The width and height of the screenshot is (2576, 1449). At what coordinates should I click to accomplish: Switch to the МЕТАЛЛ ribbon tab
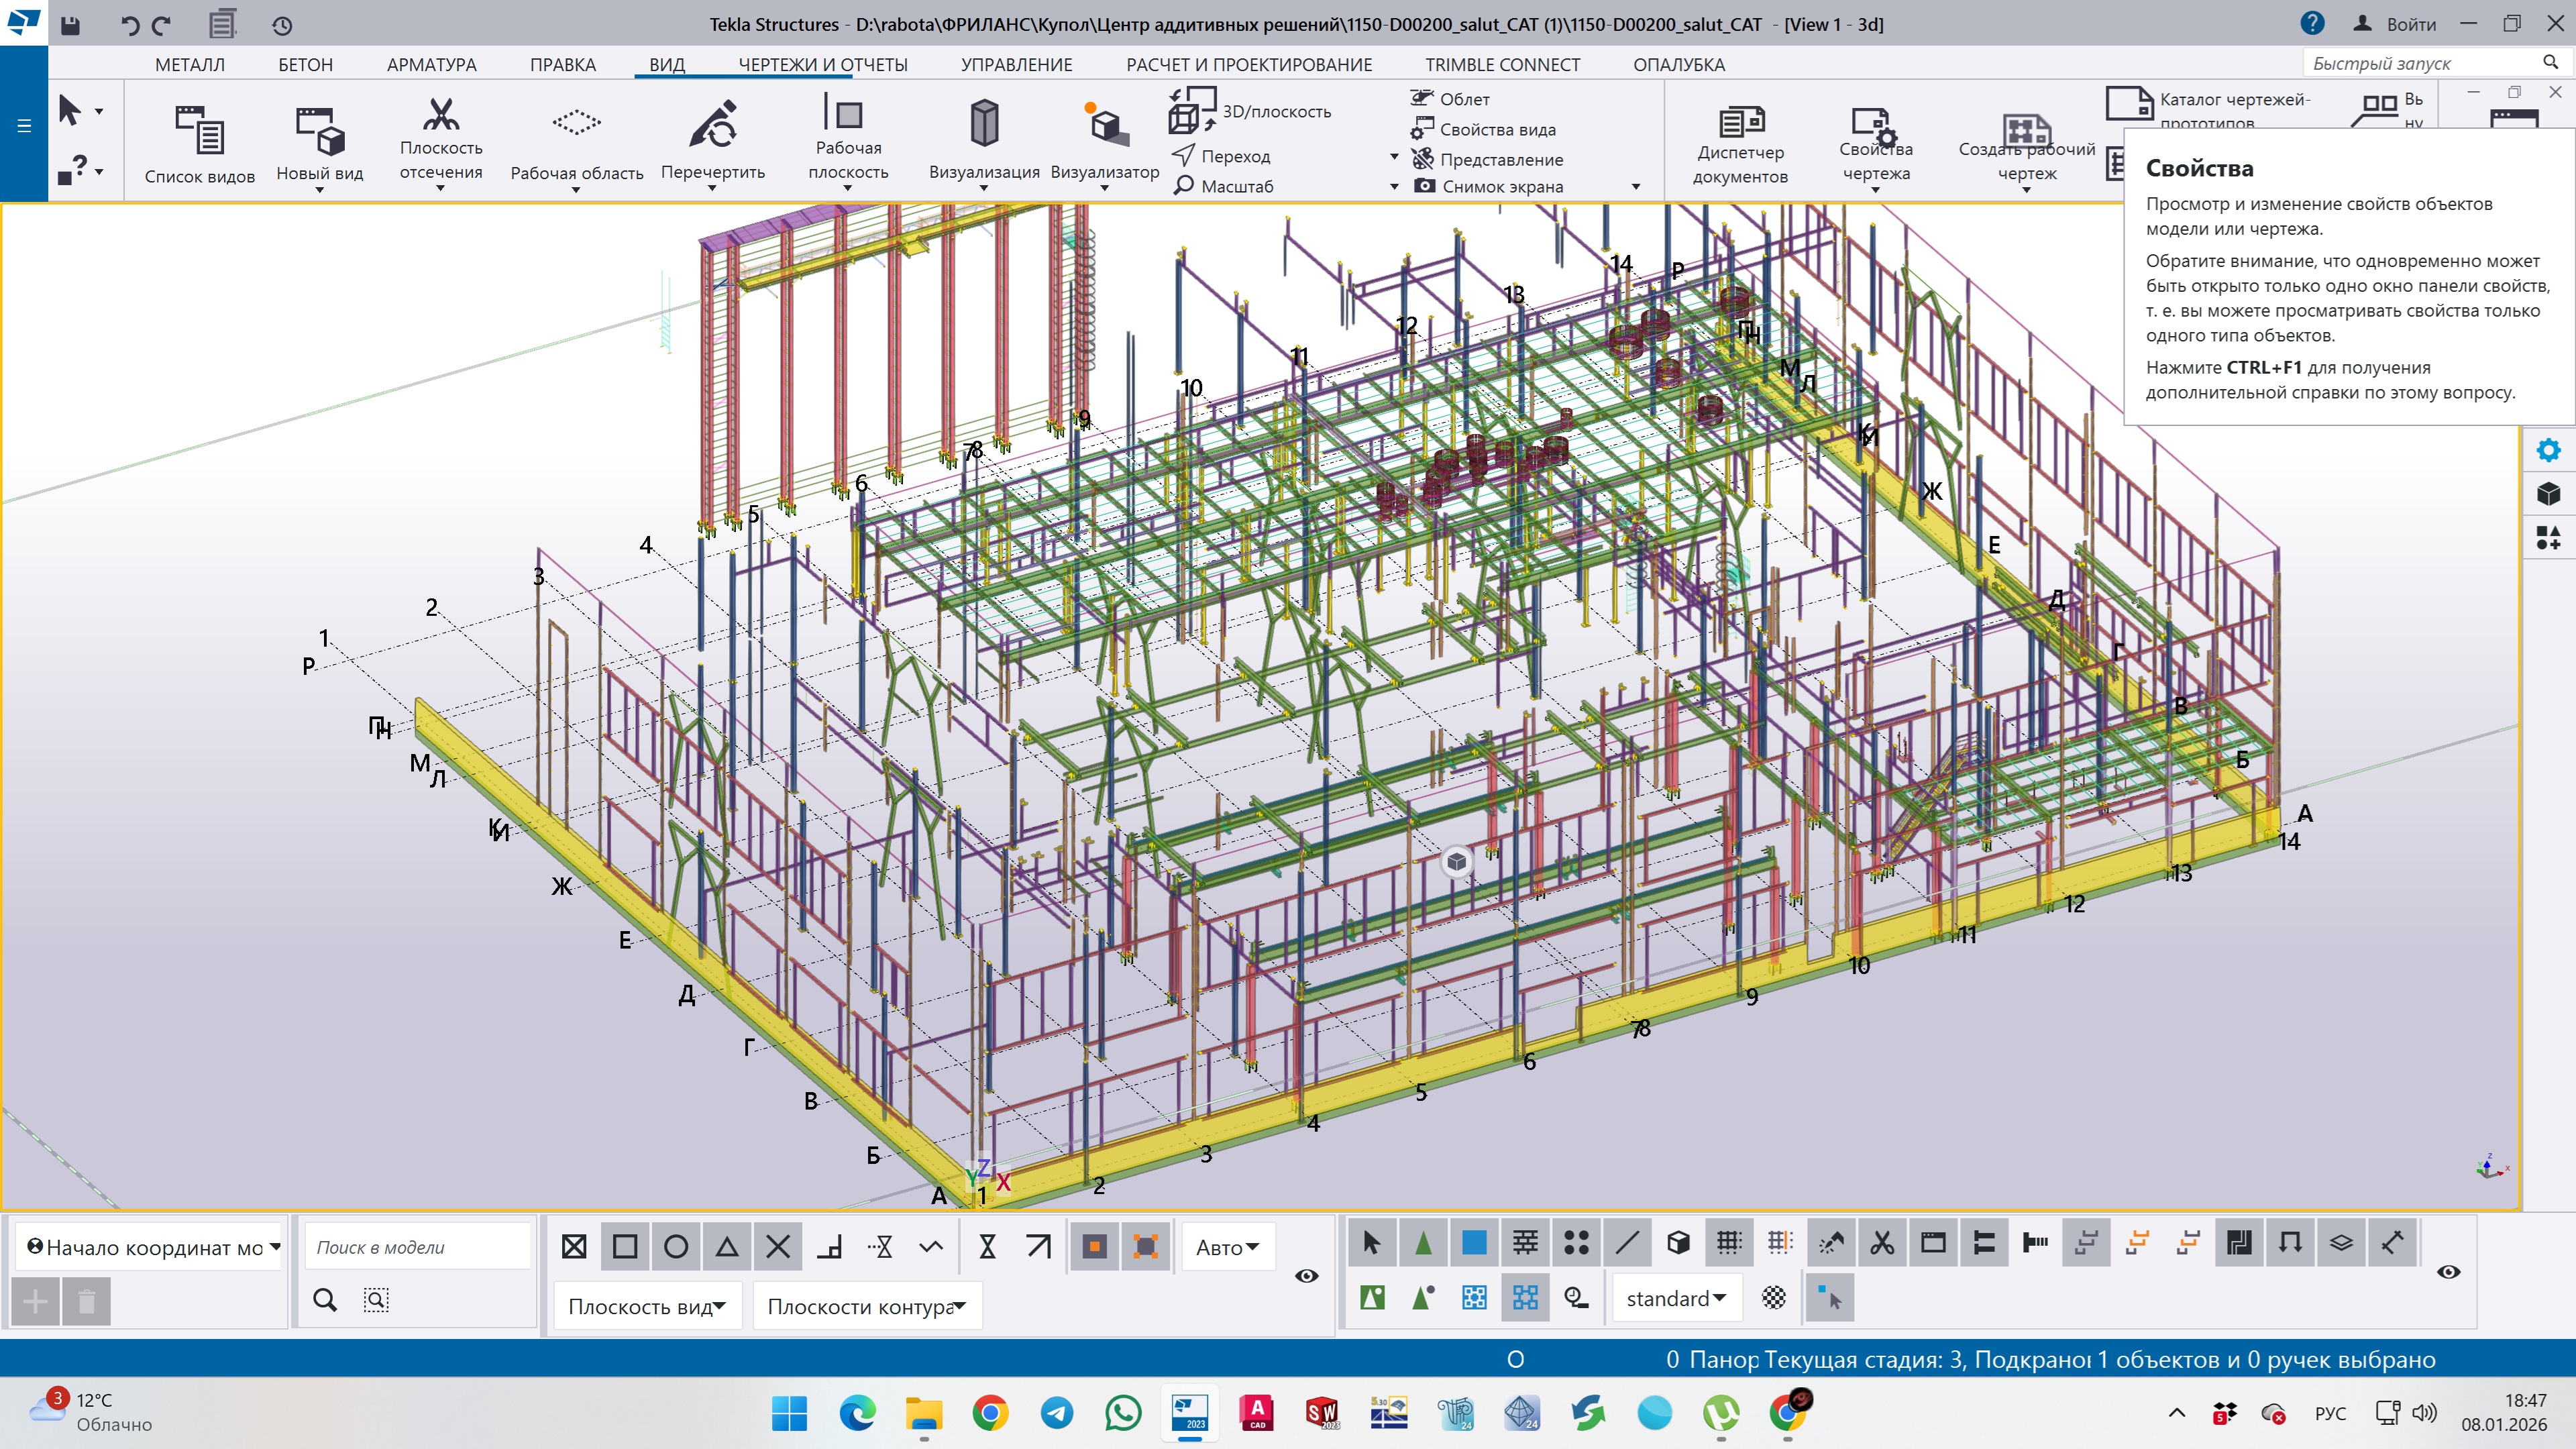coord(190,65)
